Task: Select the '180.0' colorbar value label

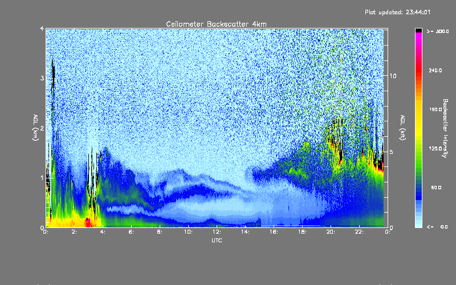Action: (x=435, y=109)
